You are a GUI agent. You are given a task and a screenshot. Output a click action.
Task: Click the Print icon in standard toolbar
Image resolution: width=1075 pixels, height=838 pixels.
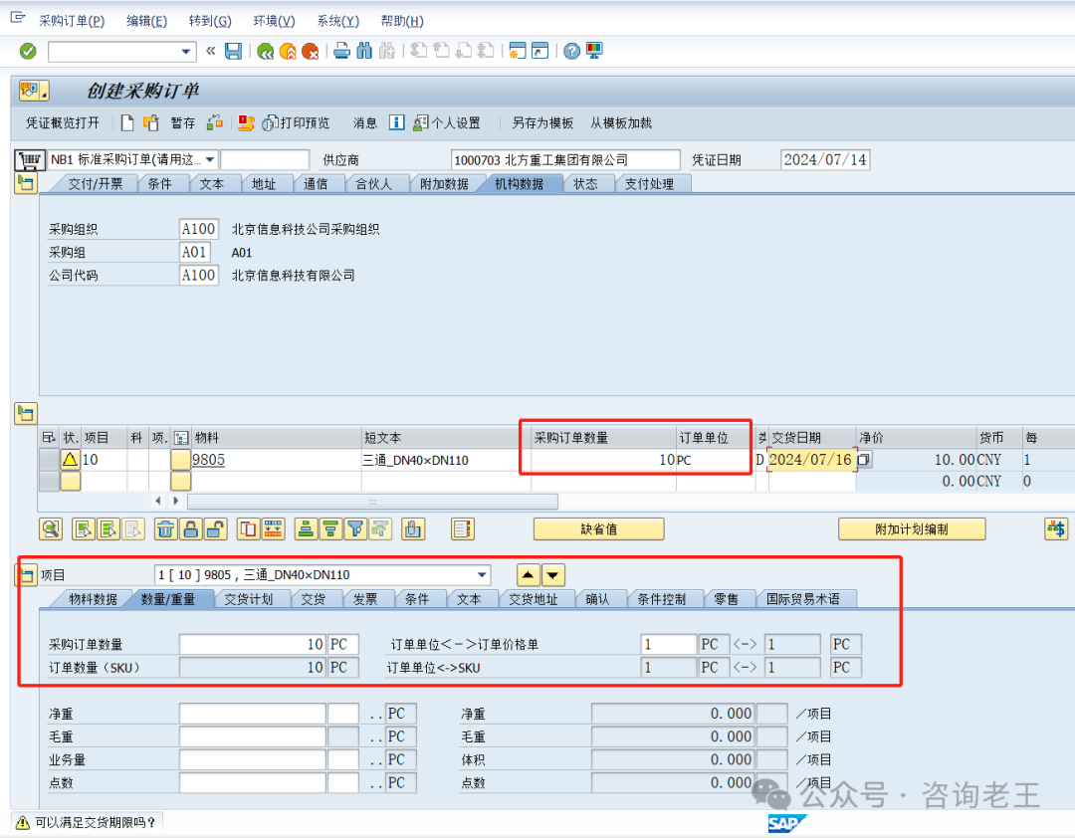coord(341,52)
